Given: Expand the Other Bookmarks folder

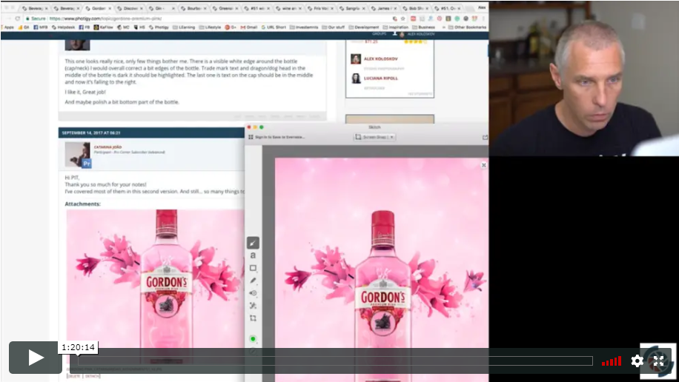Looking at the screenshot, I should pyautogui.click(x=467, y=27).
